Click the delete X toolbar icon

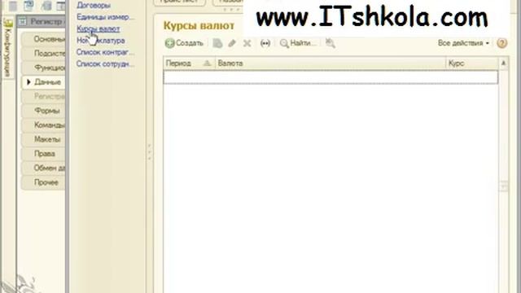click(x=247, y=43)
